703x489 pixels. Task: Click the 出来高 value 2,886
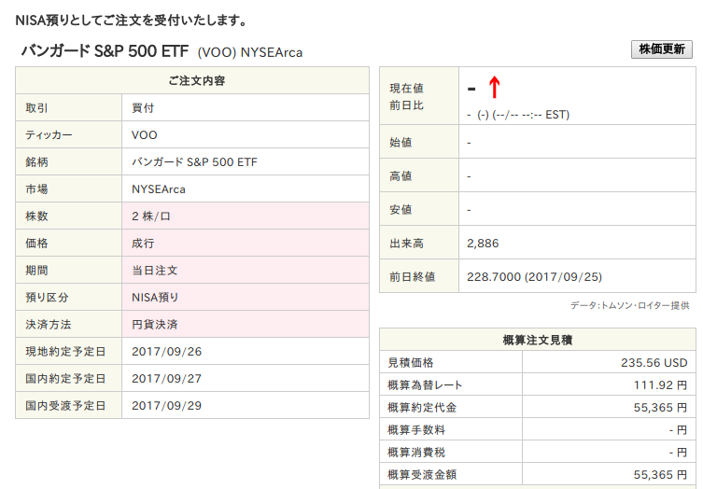point(483,244)
